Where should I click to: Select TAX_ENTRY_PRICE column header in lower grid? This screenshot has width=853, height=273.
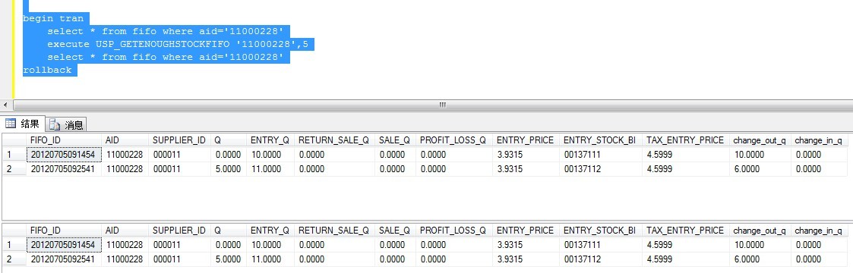685,230
